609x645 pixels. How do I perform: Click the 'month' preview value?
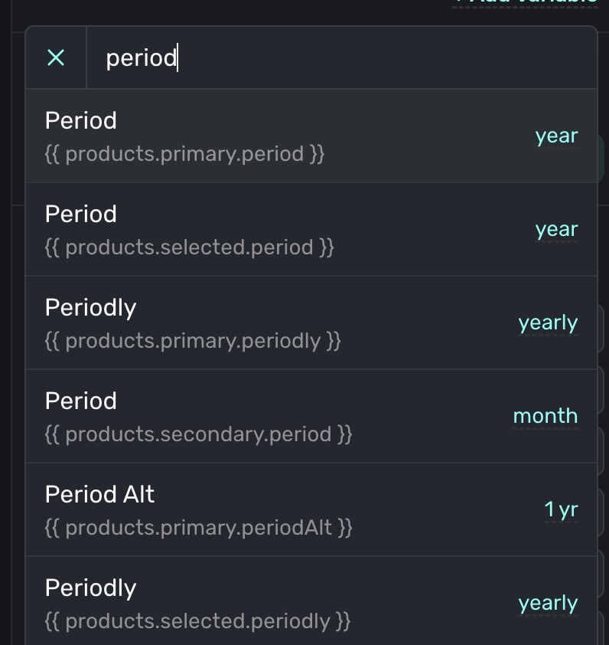coord(545,416)
